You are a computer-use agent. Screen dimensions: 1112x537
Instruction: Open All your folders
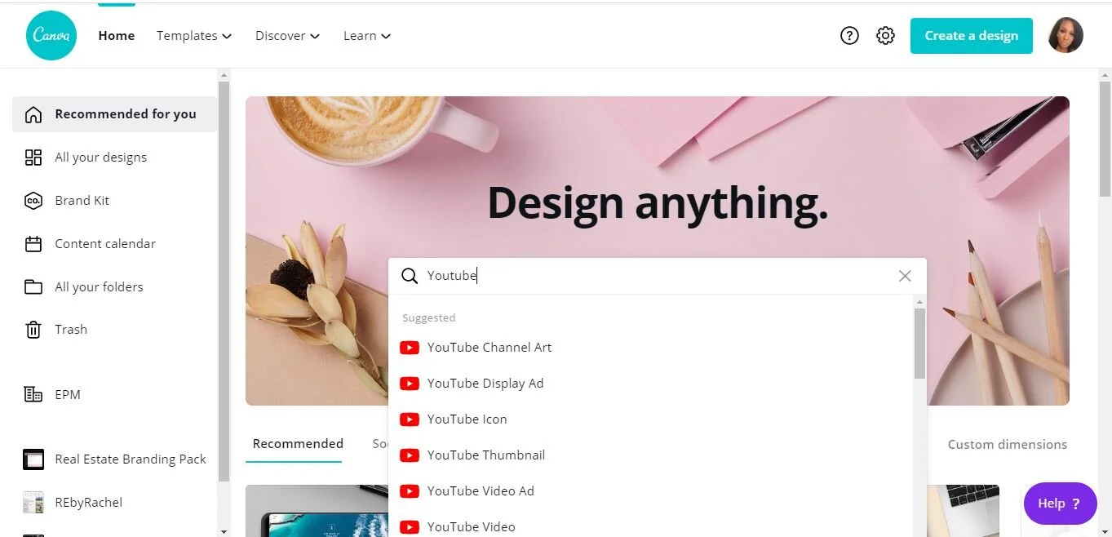[99, 287]
